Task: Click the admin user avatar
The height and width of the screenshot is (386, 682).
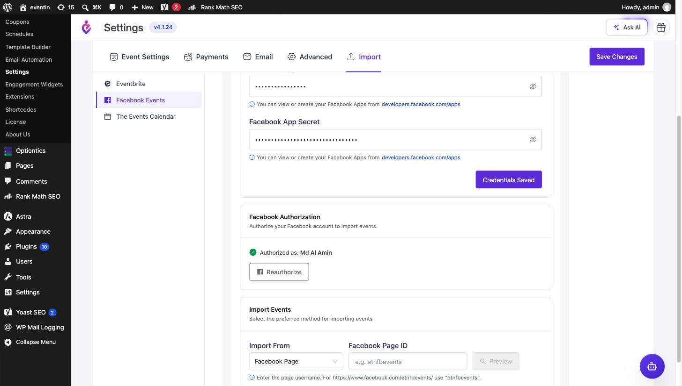Action: click(x=667, y=7)
